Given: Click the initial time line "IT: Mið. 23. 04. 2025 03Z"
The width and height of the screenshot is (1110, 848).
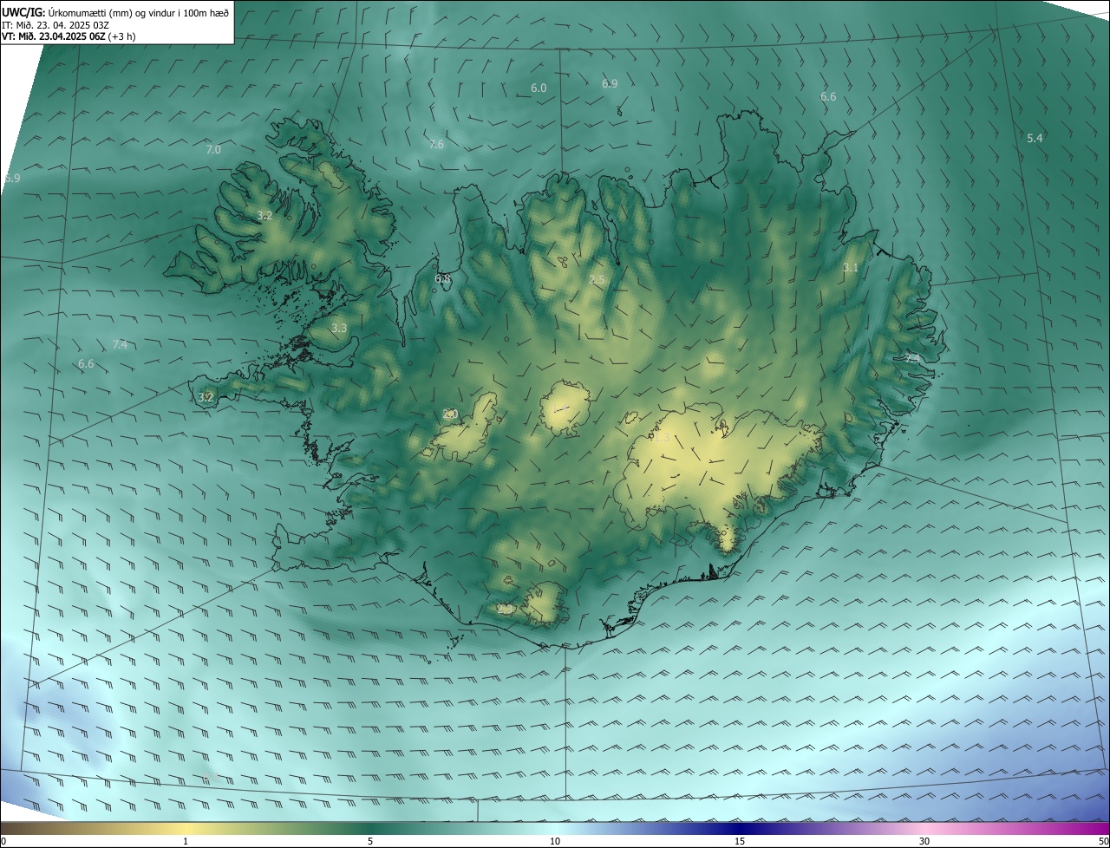Looking at the screenshot, I should (x=55, y=25).
